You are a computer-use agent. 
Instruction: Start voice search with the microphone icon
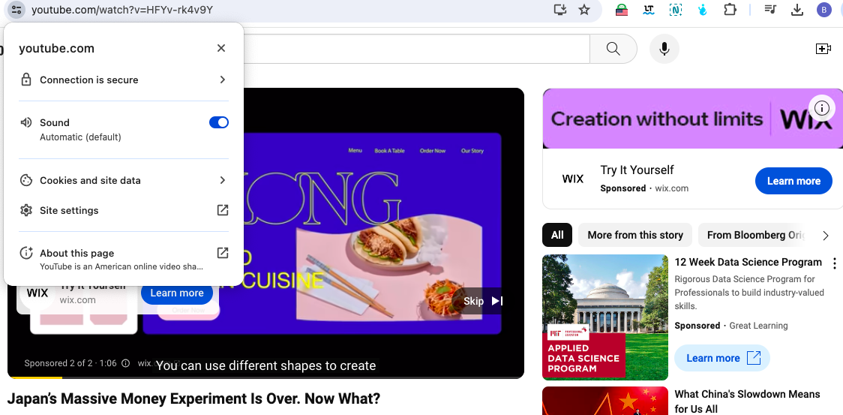[x=664, y=49]
